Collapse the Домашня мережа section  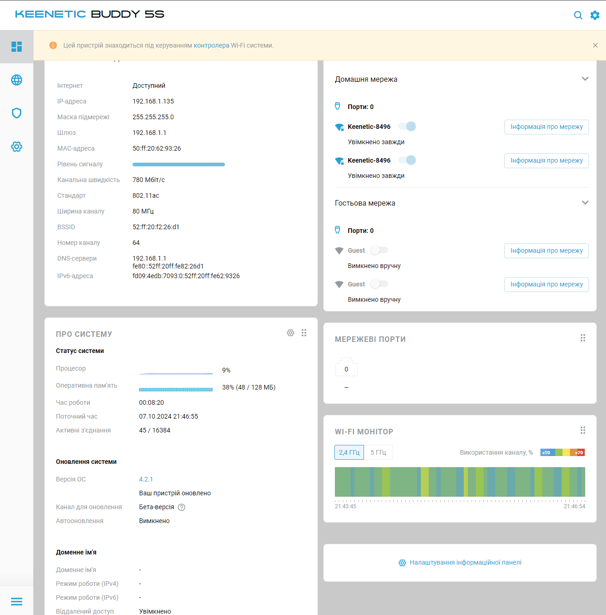(585, 79)
